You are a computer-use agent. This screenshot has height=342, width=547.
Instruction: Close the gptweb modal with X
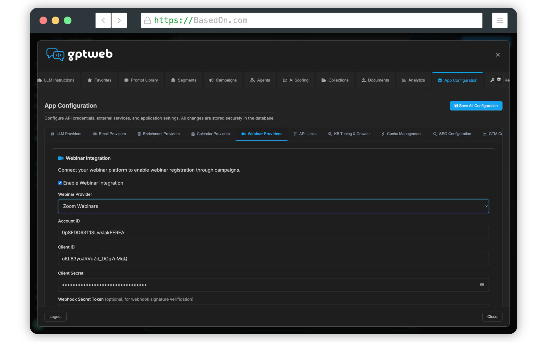498,55
